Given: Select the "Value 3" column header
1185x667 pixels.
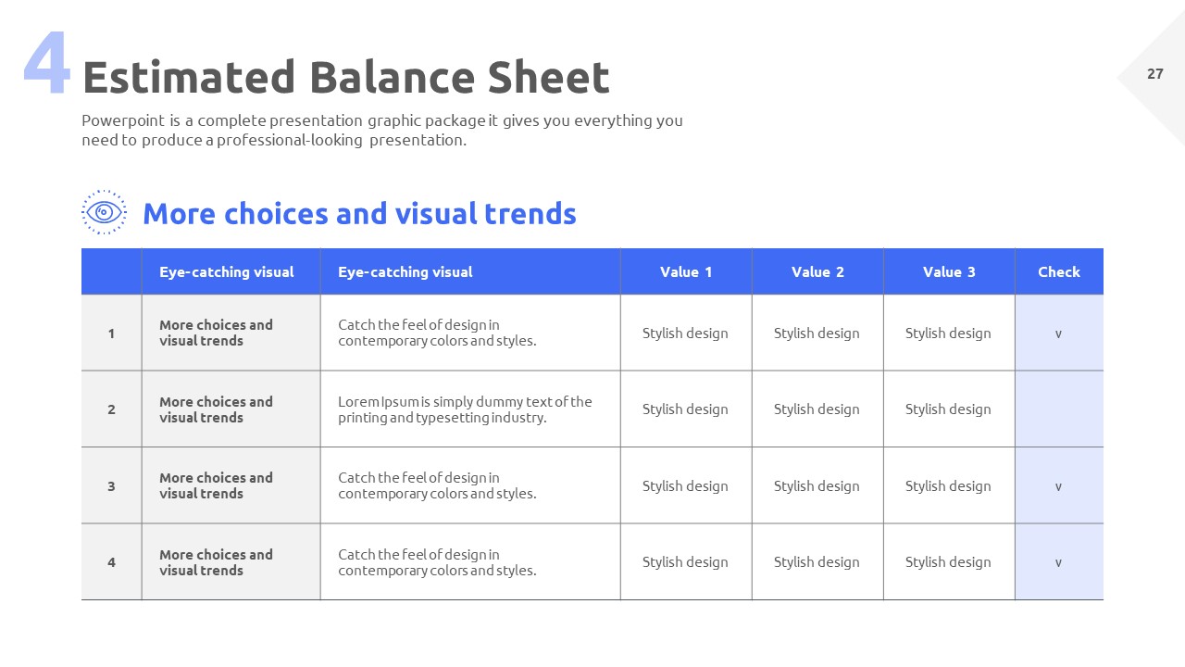Looking at the screenshot, I should pos(949,271).
